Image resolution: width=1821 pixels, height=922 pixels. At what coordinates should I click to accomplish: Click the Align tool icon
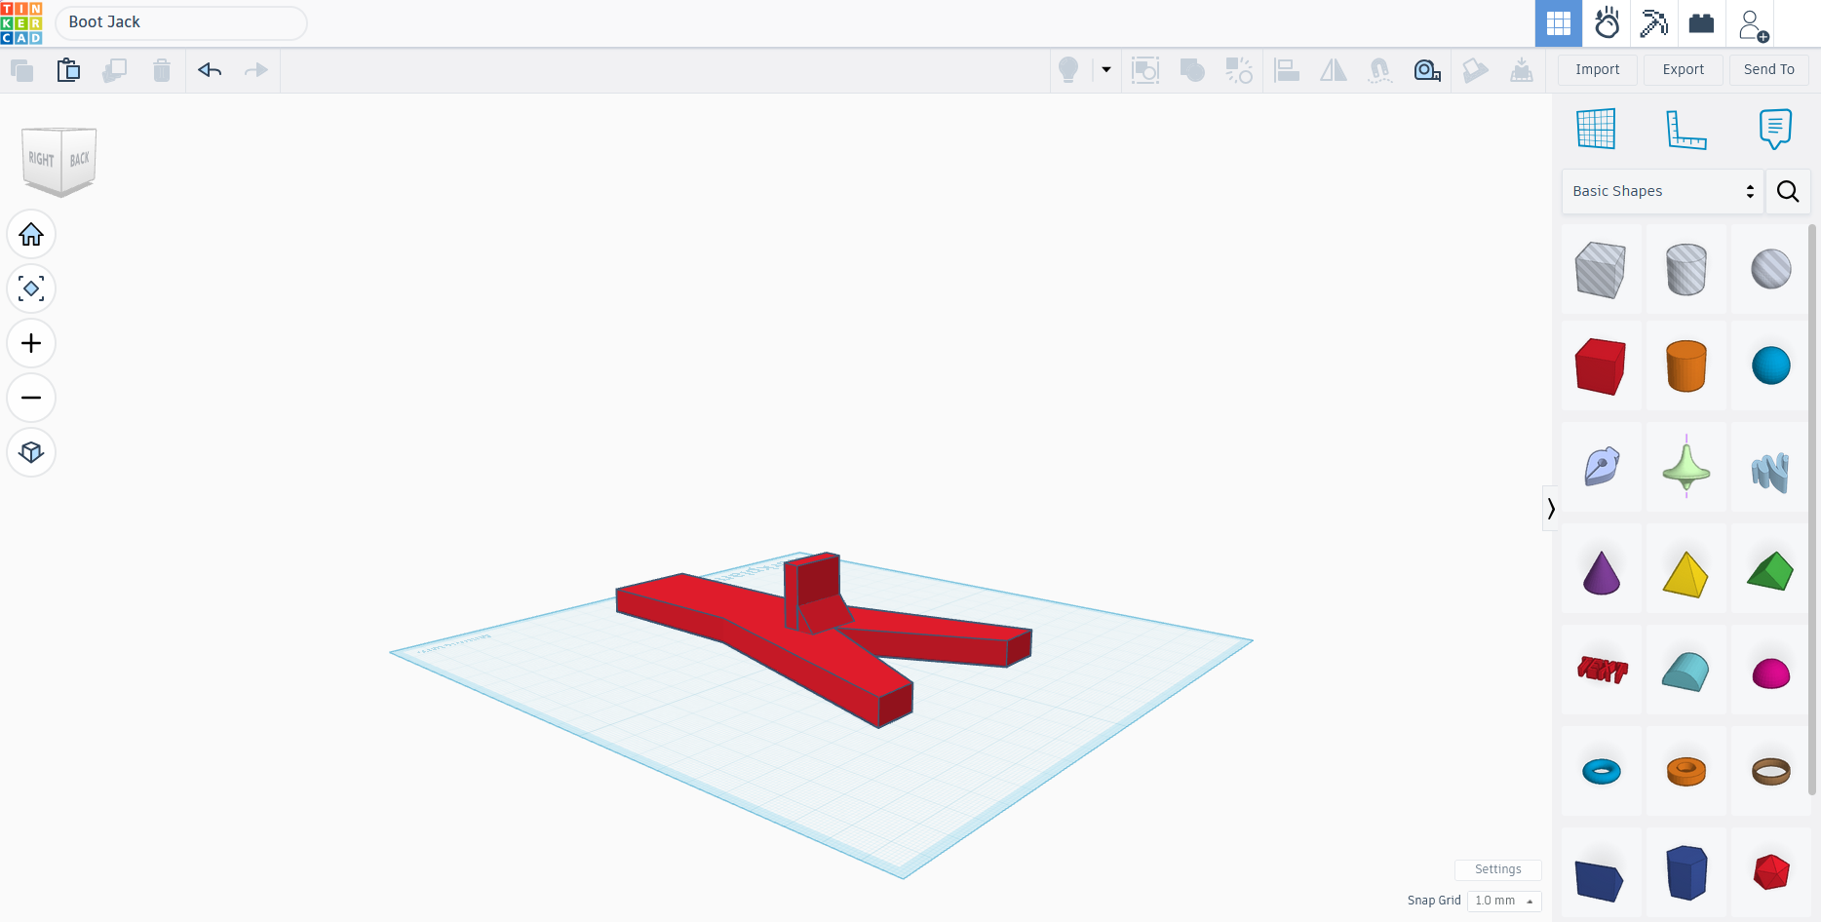click(1287, 70)
